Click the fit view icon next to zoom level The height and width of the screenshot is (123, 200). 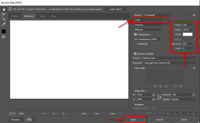14,113
